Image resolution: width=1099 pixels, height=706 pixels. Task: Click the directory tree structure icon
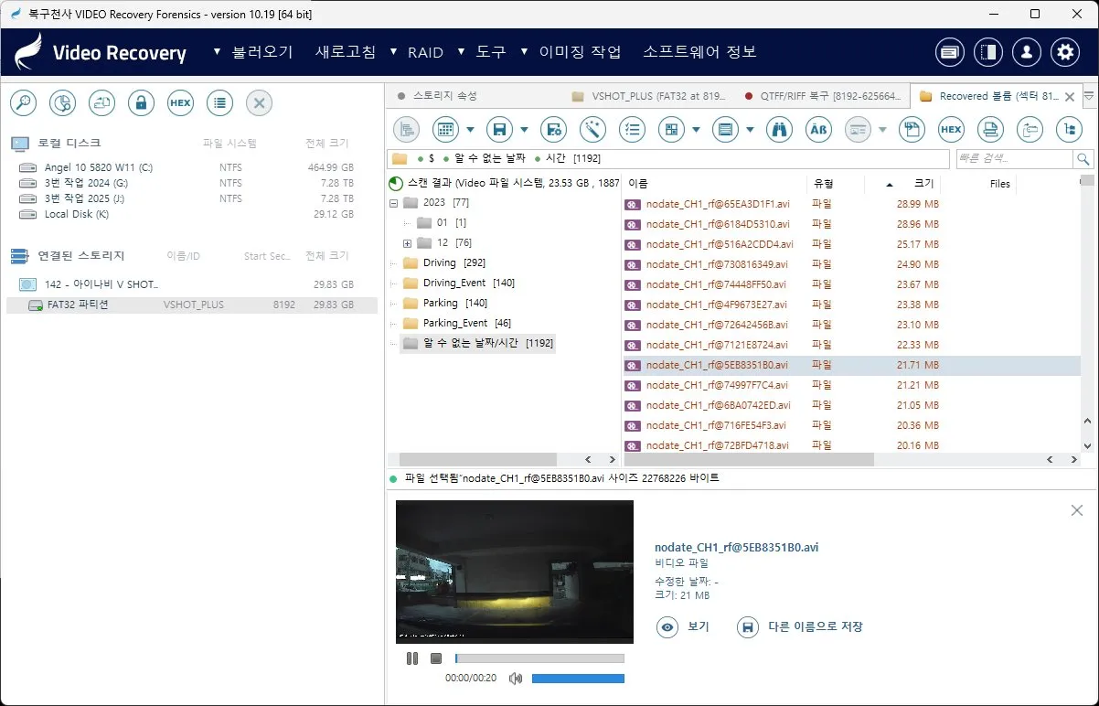coord(1069,130)
